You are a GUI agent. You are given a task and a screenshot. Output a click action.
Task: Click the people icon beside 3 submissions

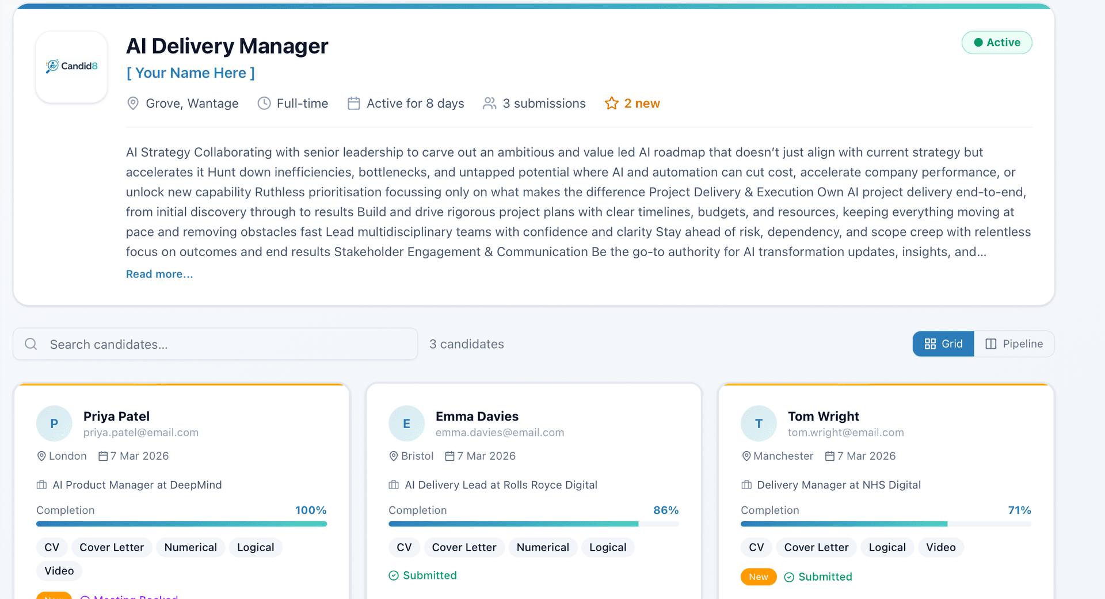point(490,104)
